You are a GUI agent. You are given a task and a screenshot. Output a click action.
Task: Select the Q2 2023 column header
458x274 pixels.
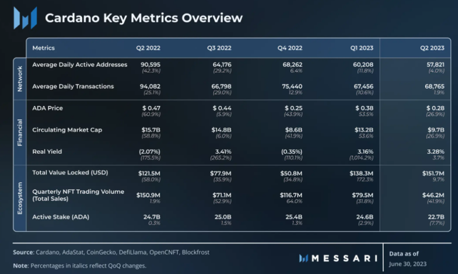pyautogui.click(x=432, y=48)
